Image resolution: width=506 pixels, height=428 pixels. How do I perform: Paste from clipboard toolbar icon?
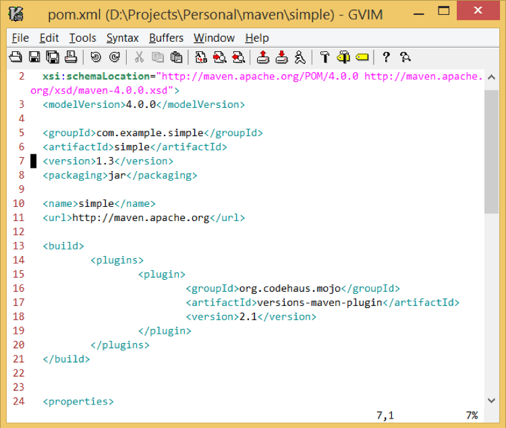coord(176,57)
